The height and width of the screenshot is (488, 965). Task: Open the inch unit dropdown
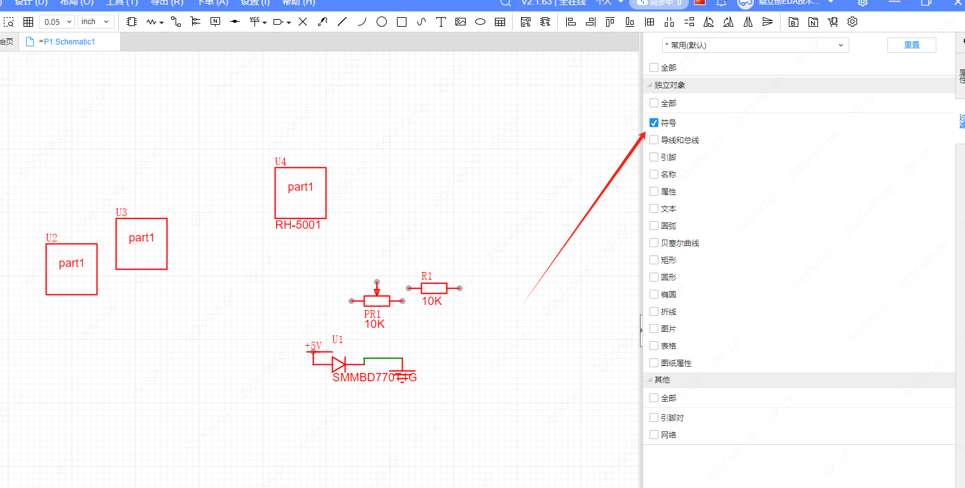[x=96, y=22]
